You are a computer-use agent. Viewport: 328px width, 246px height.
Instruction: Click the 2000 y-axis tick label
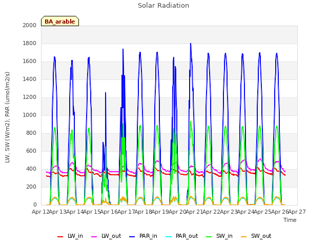(30, 25)
